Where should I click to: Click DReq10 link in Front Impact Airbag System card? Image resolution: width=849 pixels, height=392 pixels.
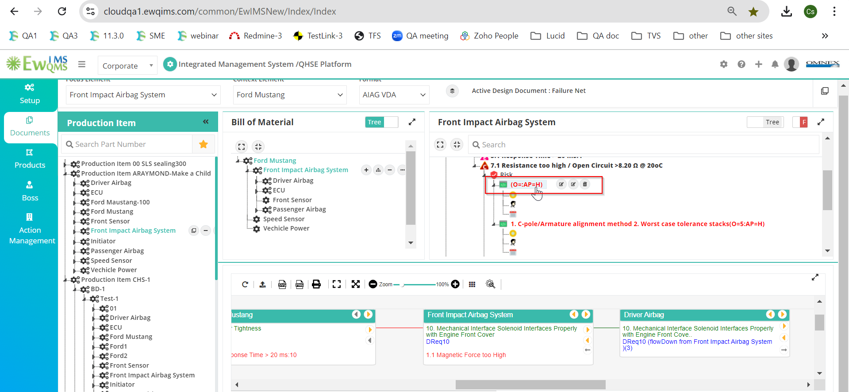click(438, 342)
